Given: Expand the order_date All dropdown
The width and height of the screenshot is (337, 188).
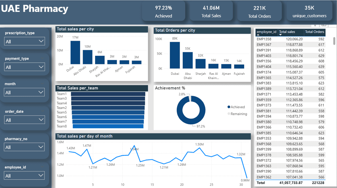Looking at the screenshot, I should [24, 120].
